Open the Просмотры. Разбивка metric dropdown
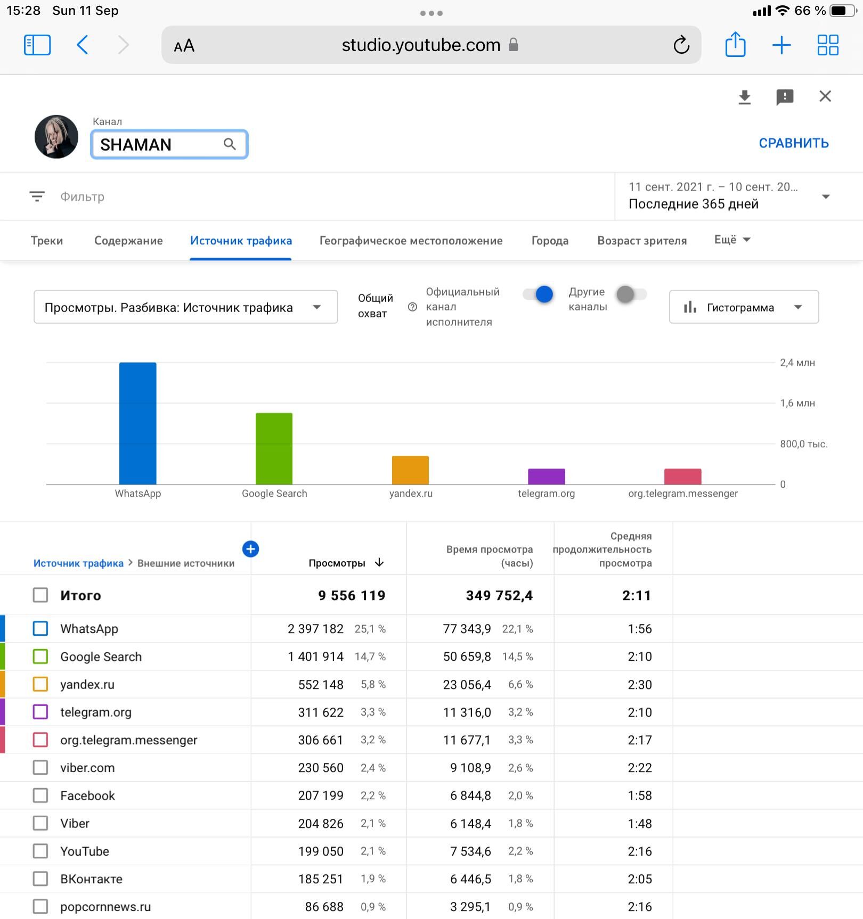 coord(185,307)
